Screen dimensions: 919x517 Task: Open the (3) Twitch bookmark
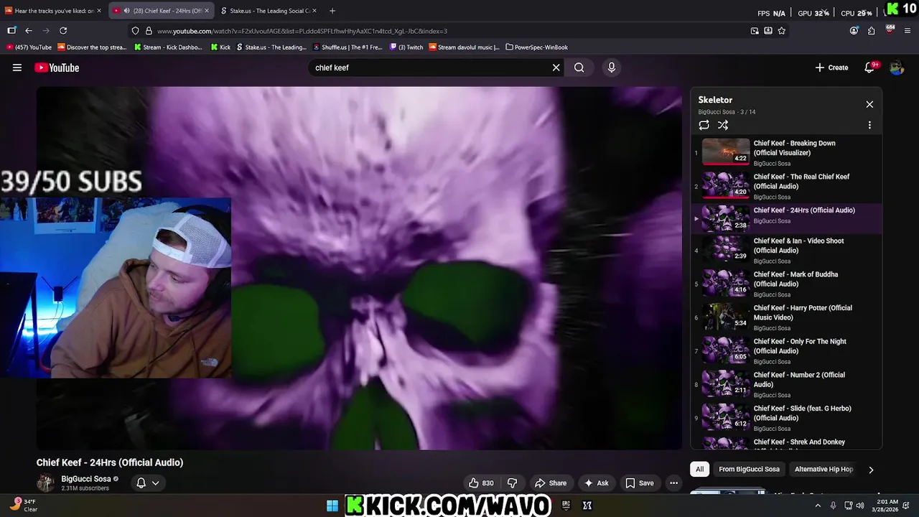[x=406, y=47]
